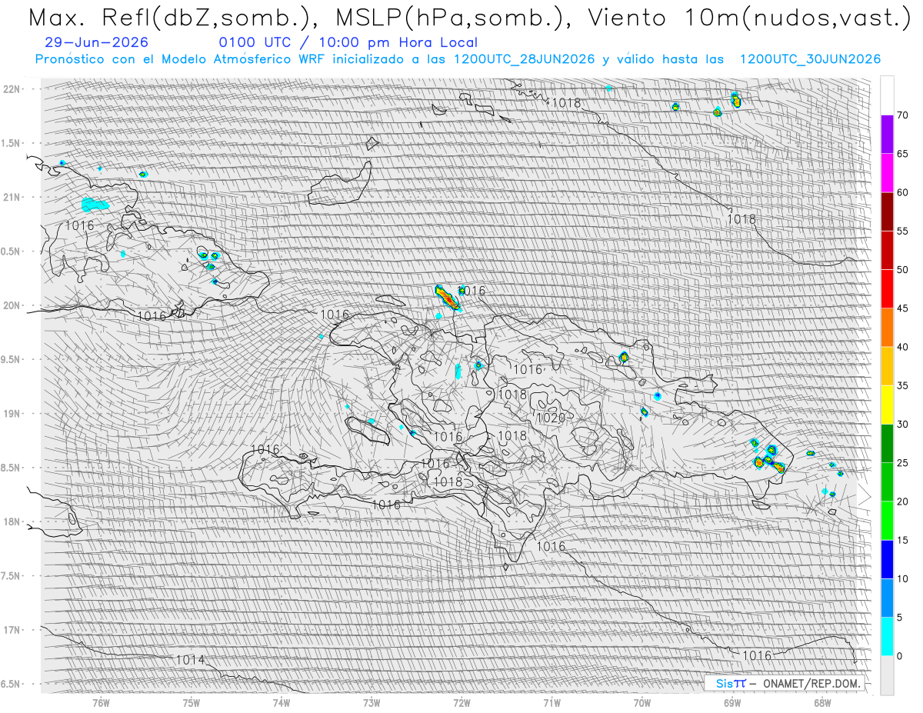This screenshot has height=713, width=923.
Task: Click the '71W' longitude axis label
Action: click(x=551, y=702)
